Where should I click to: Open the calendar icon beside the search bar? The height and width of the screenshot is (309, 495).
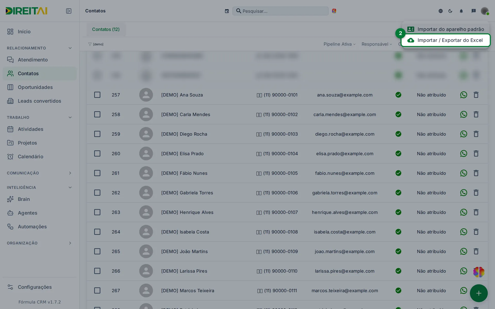tap(227, 11)
